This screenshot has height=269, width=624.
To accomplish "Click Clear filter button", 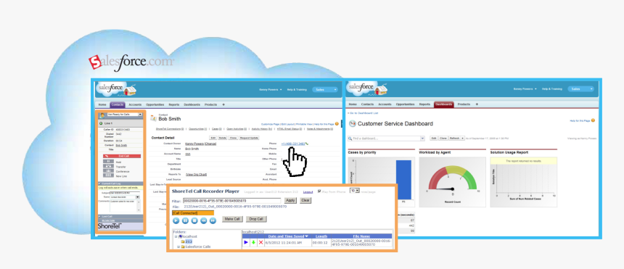I will pos(305,201).
